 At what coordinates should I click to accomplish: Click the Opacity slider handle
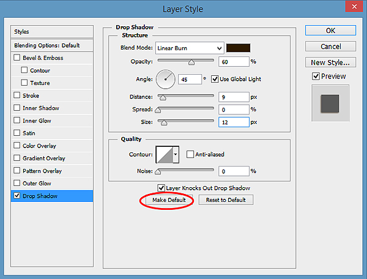(191, 62)
